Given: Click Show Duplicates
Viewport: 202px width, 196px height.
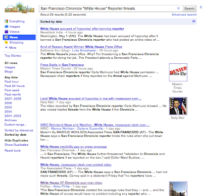Looking at the screenshot, I should [x=16, y=145].
